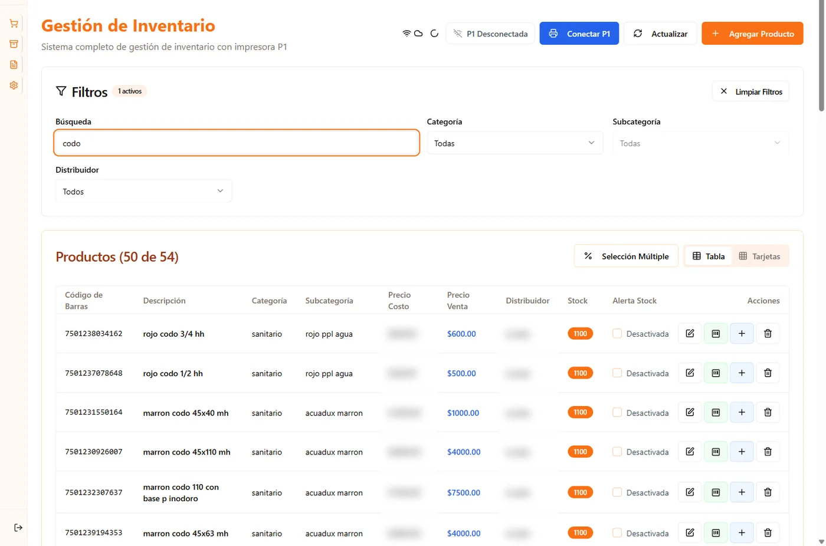
Task: Click scrollbar down arrow
Action: point(821,541)
